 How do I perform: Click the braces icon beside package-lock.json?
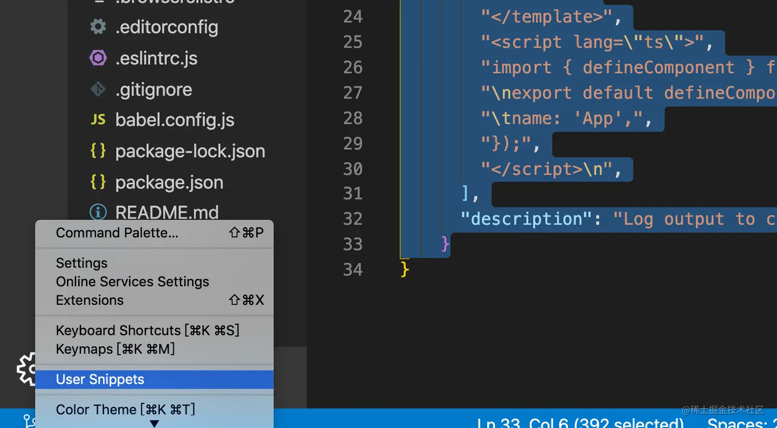click(x=98, y=151)
